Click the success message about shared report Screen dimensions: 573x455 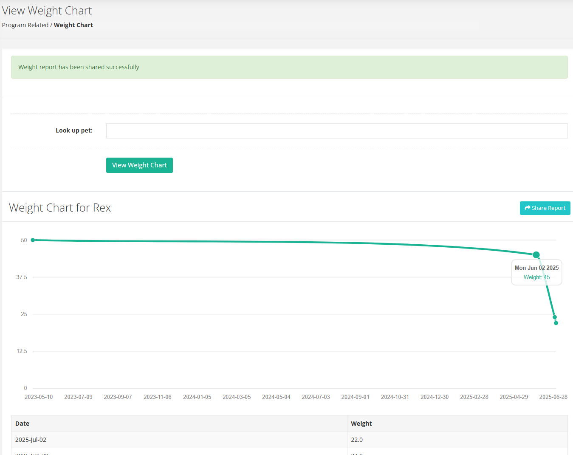tap(289, 67)
